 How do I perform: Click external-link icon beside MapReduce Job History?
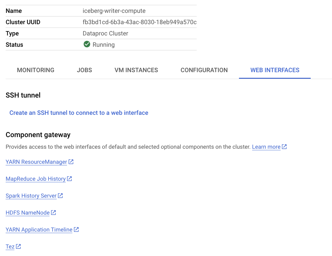(70, 179)
